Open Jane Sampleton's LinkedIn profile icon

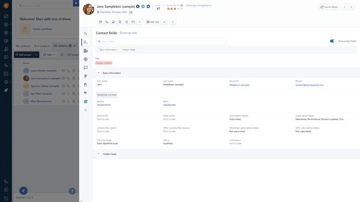(x=148, y=6)
